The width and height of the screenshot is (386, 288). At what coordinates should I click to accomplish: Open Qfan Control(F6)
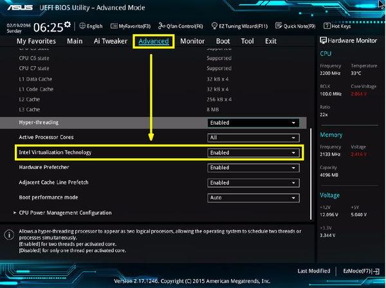tap(185, 26)
